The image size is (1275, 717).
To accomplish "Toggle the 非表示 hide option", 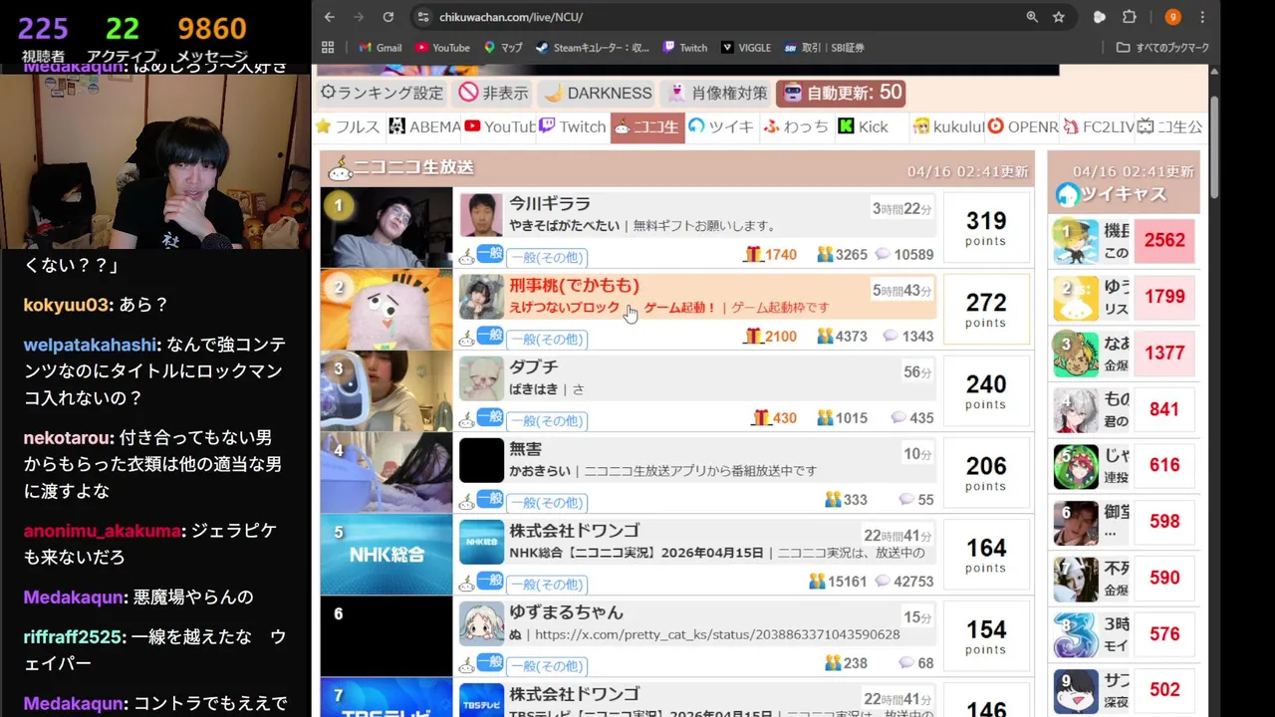I will click(x=493, y=93).
